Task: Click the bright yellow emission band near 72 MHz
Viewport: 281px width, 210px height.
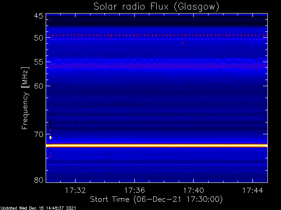Action: click(x=157, y=146)
